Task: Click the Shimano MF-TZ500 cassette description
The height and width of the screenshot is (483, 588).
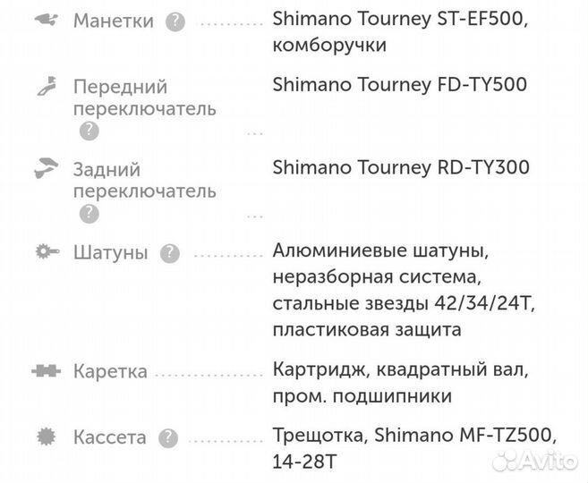Action: pyautogui.click(x=413, y=448)
